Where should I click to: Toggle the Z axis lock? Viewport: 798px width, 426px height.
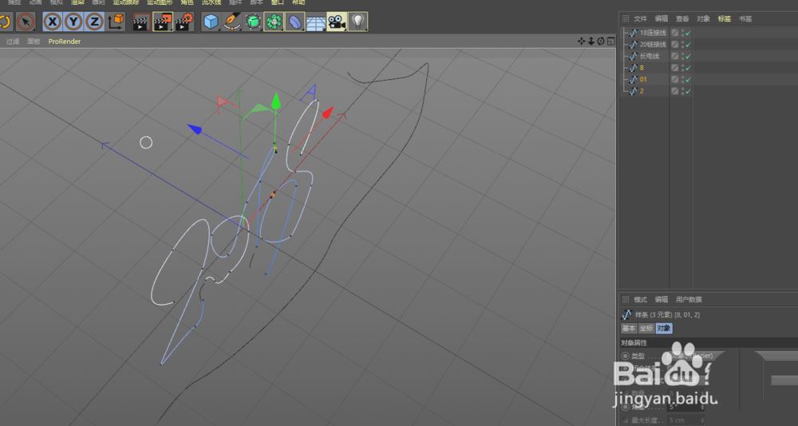(94, 22)
